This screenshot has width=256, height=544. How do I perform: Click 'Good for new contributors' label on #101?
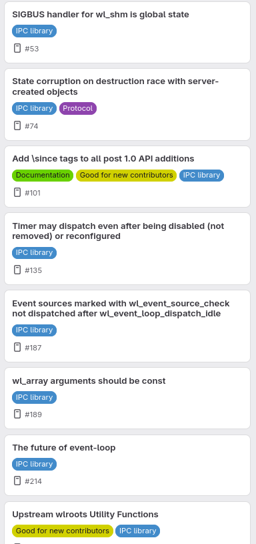tap(126, 175)
